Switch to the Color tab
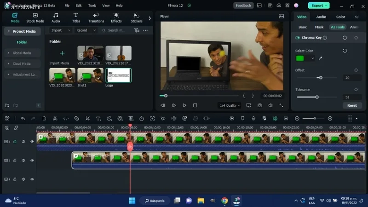The width and height of the screenshot is (368, 207). [x=340, y=17]
